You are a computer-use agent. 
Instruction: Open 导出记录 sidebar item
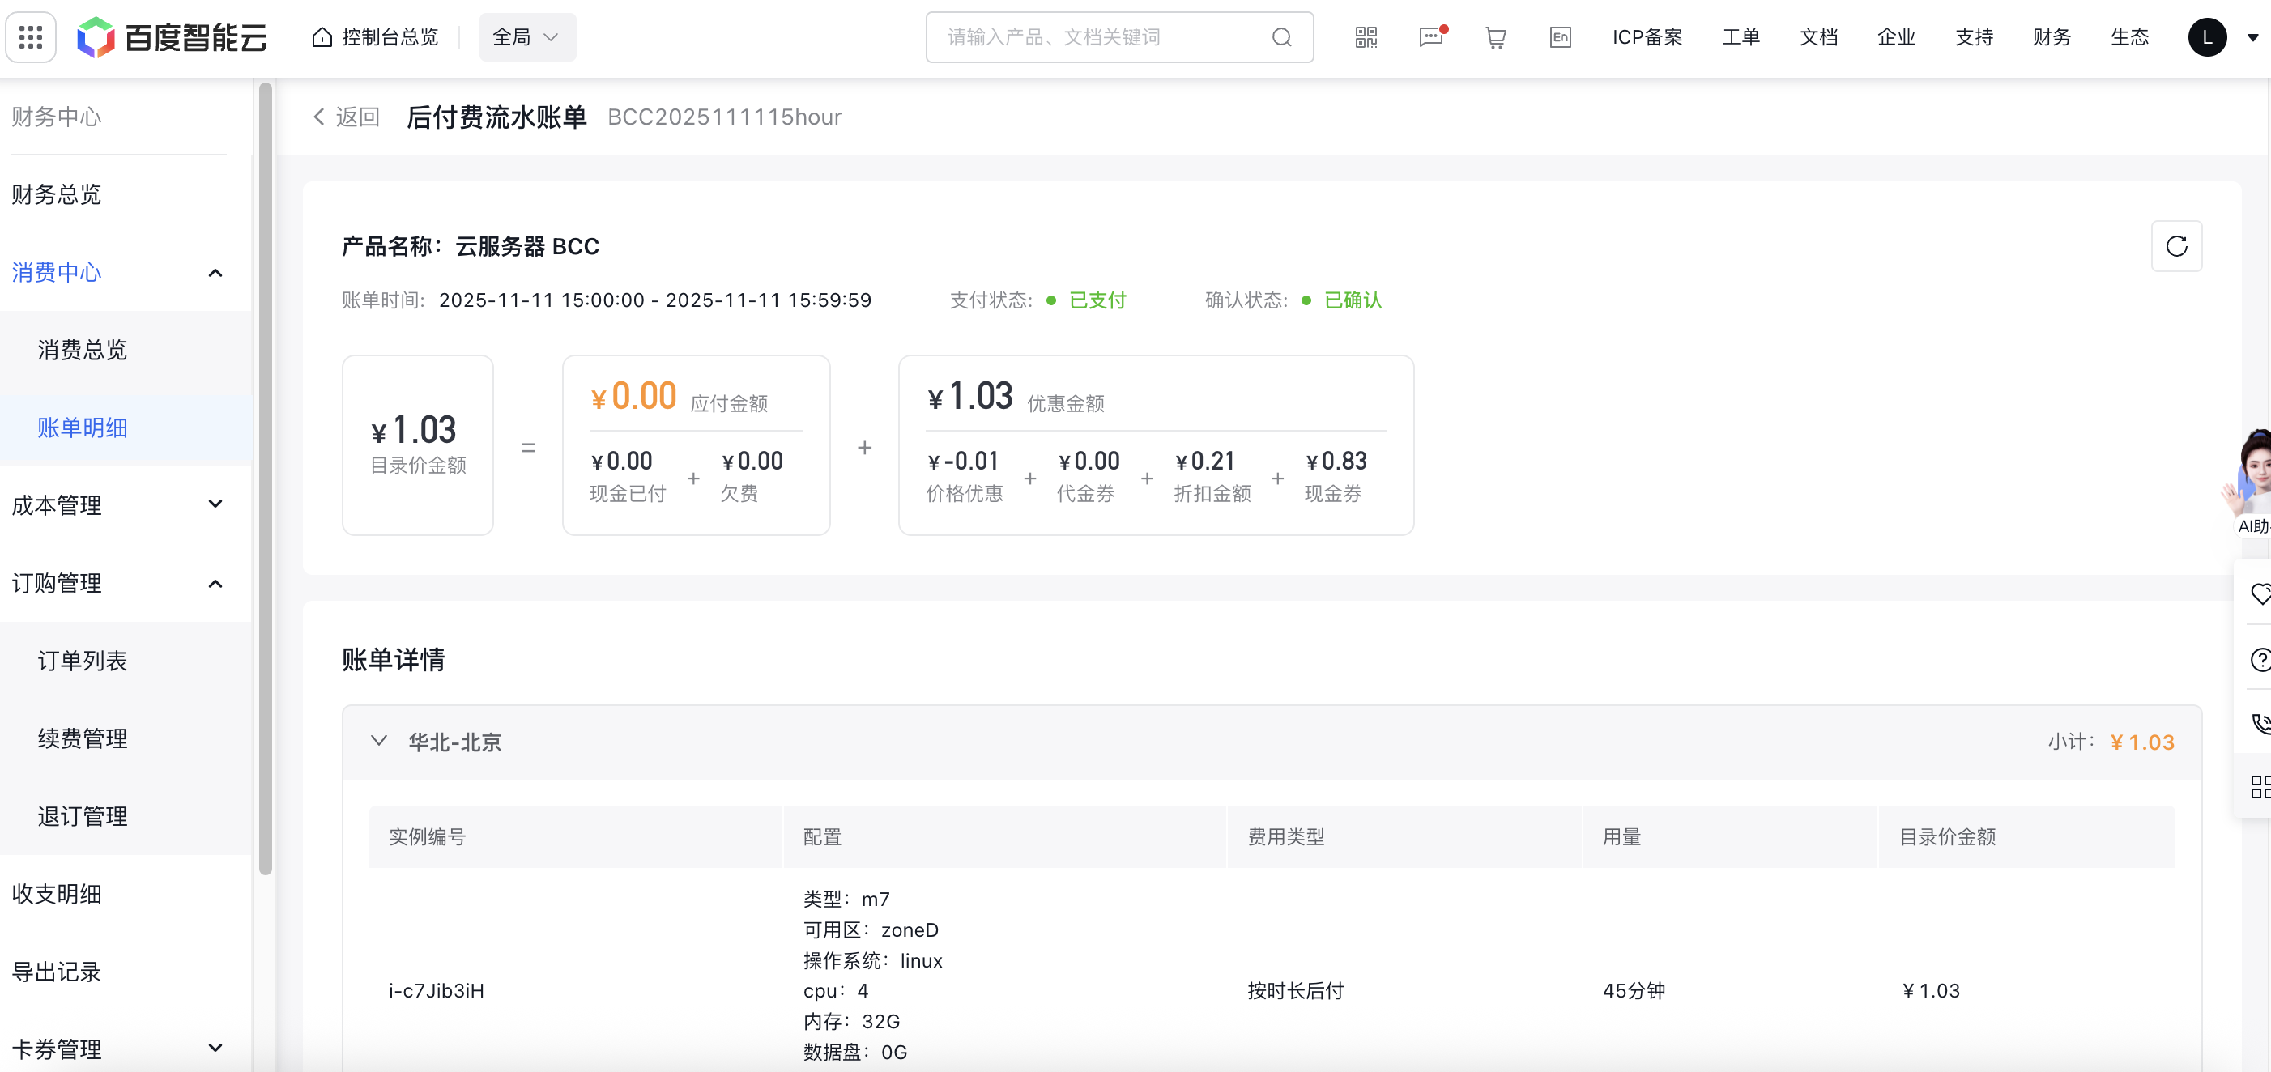[57, 972]
